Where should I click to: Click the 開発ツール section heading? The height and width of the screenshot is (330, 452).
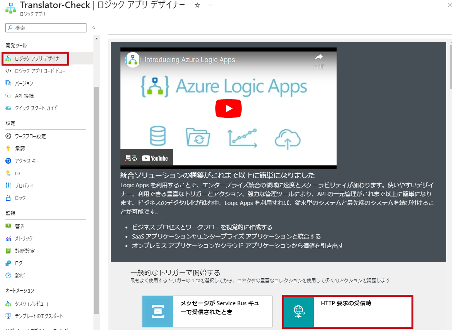[x=16, y=46]
